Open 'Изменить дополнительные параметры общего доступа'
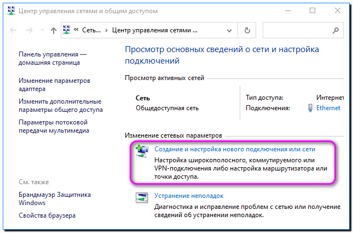This screenshot has width=353, height=233. 61,106
